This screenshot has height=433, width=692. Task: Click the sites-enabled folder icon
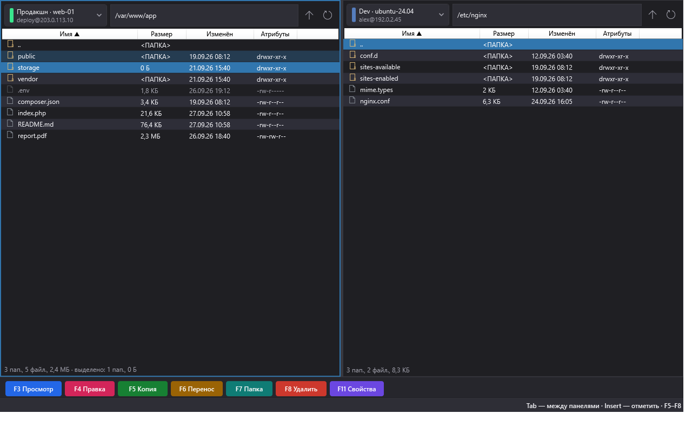352,78
